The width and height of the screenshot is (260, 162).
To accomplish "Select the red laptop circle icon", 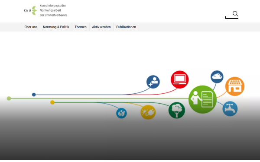I will click(179, 79).
